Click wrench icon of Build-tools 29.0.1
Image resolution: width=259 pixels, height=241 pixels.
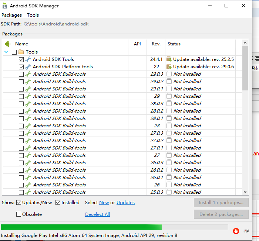pos(28,89)
